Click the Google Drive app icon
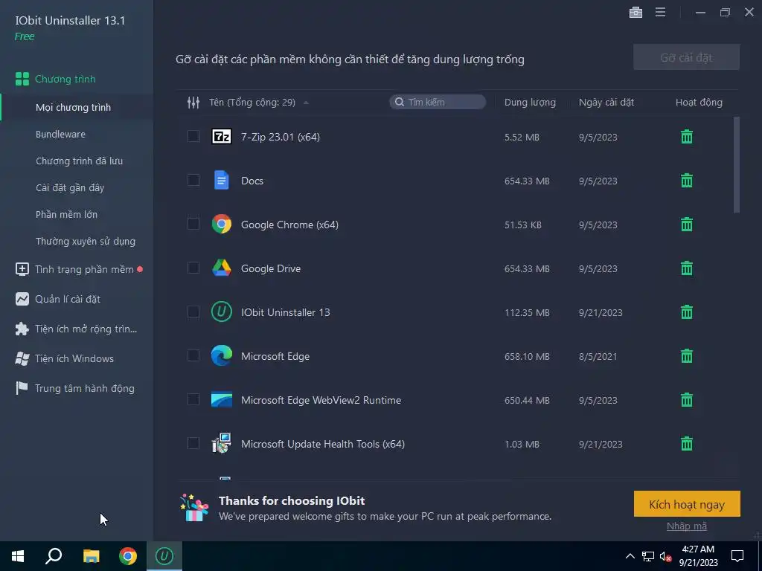The image size is (762, 571). click(x=222, y=268)
